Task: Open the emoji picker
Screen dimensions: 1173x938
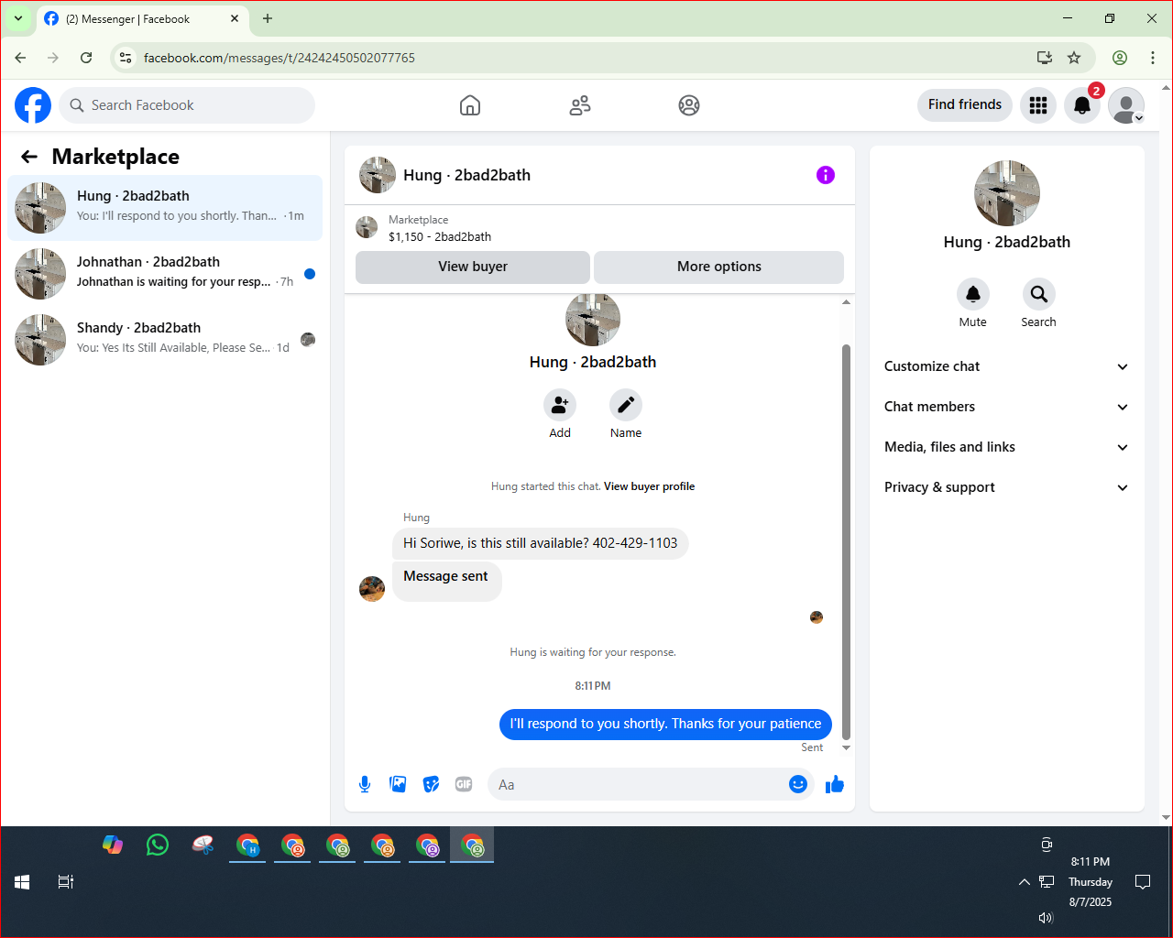Action: pos(798,784)
